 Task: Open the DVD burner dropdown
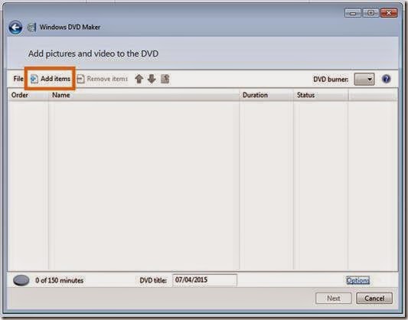364,79
